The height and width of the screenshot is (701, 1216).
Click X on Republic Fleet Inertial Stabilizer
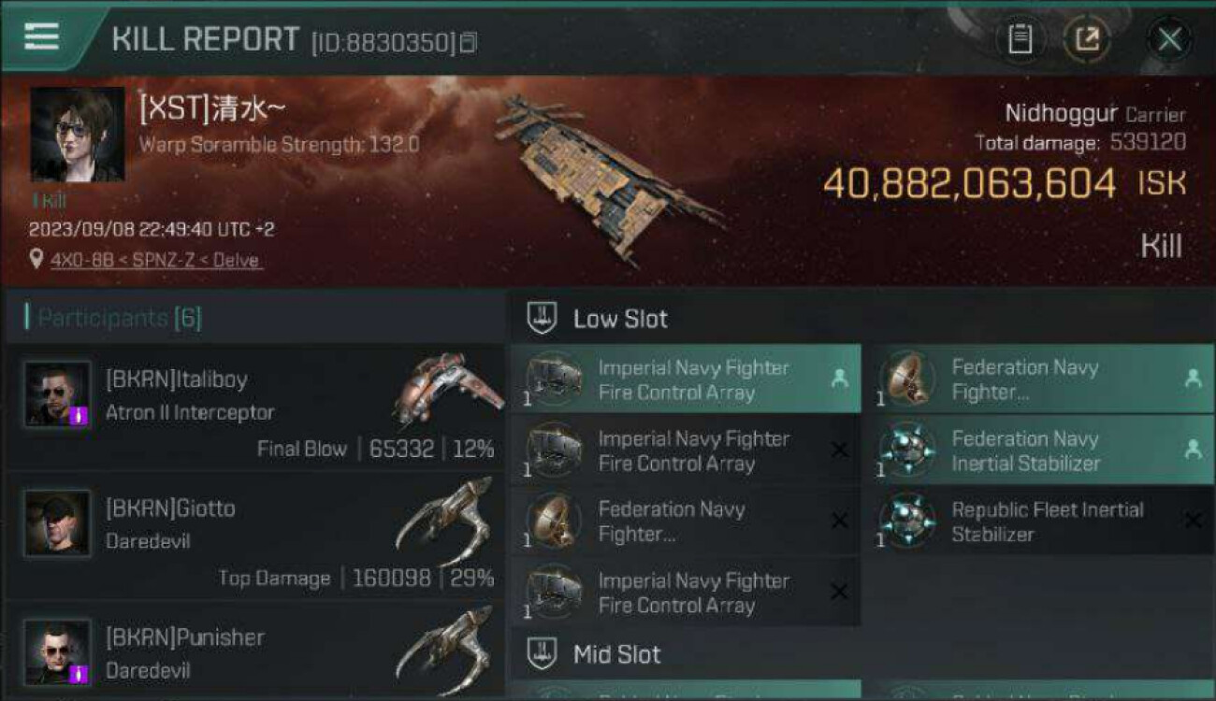(x=1193, y=521)
